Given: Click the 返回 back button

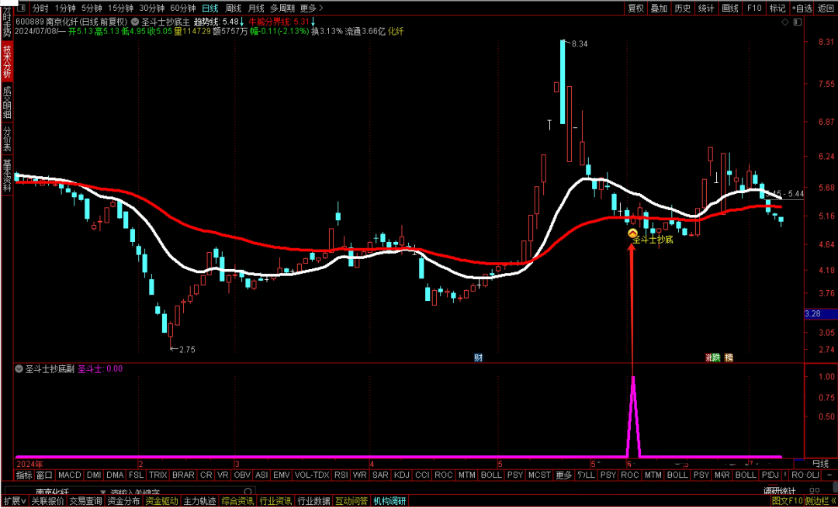Looking at the screenshot, I should click(826, 8).
